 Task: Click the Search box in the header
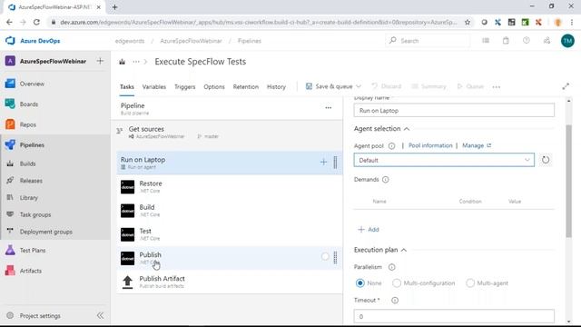tap(428, 40)
